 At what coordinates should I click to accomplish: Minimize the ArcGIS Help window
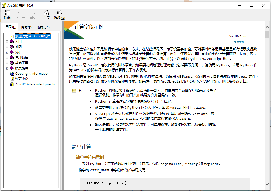(x=239, y=6)
